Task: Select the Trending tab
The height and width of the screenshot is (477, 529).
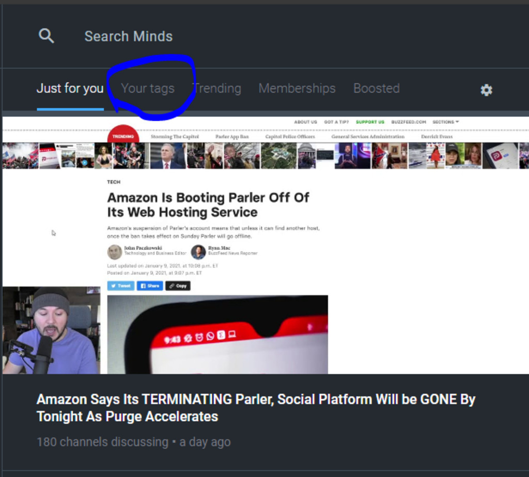Action: pyautogui.click(x=217, y=88)
